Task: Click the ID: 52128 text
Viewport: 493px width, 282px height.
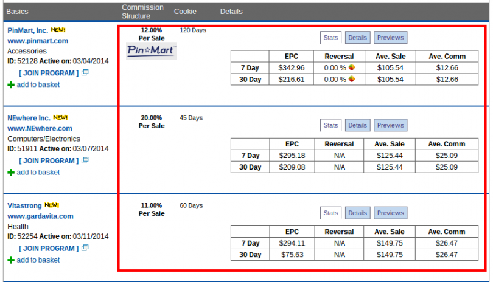Action: 23,61
